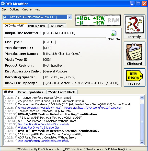Viewport: 148px width, 151px height.
Task: Click the [General Purpose] application code value
Action: (56, 71)
